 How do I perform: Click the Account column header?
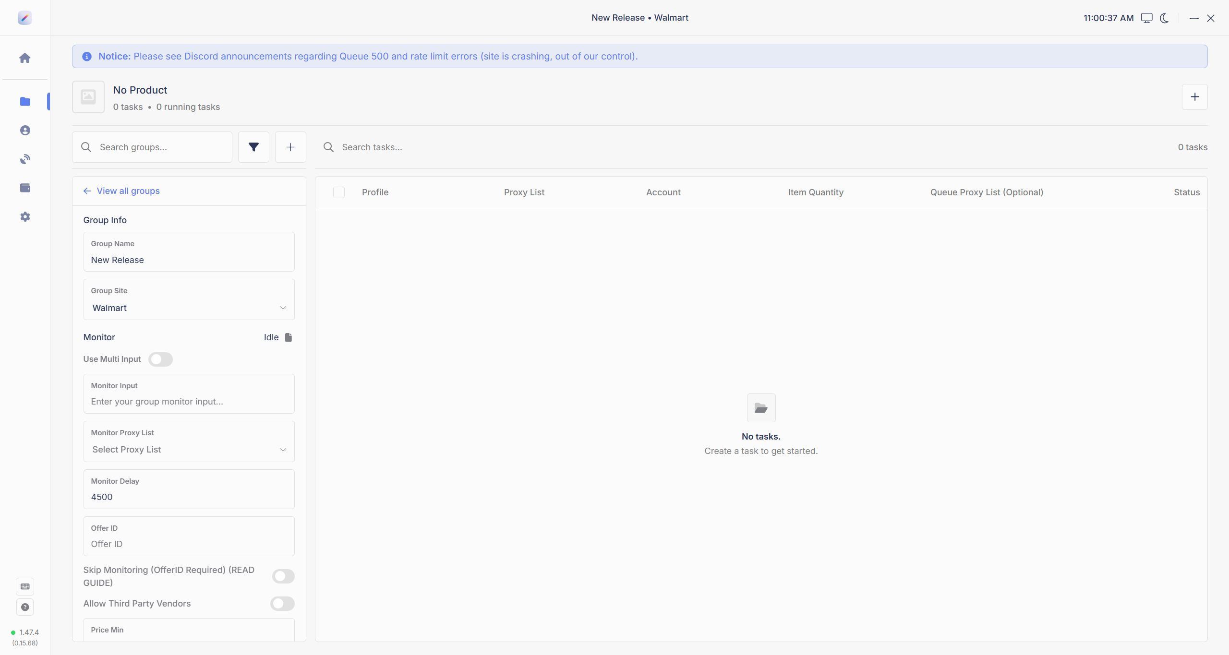tap(663, 192)
